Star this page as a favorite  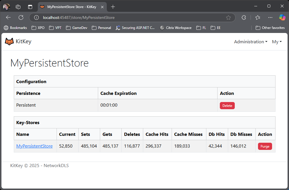[x=228, y=17]
